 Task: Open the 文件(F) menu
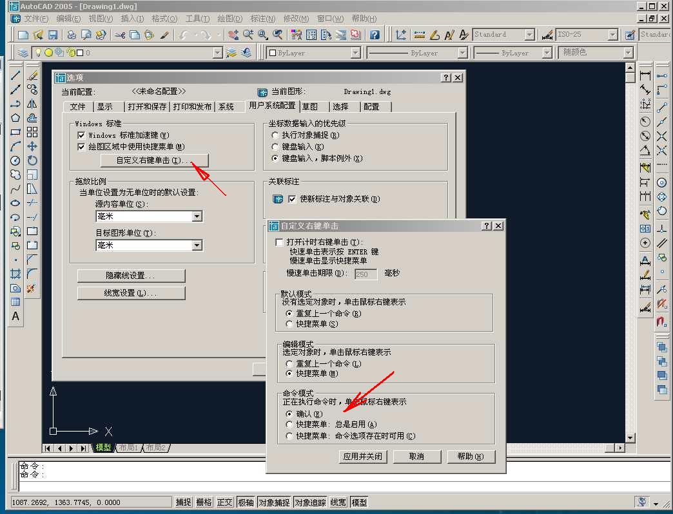pyautogui.click(x=36, y=19)
